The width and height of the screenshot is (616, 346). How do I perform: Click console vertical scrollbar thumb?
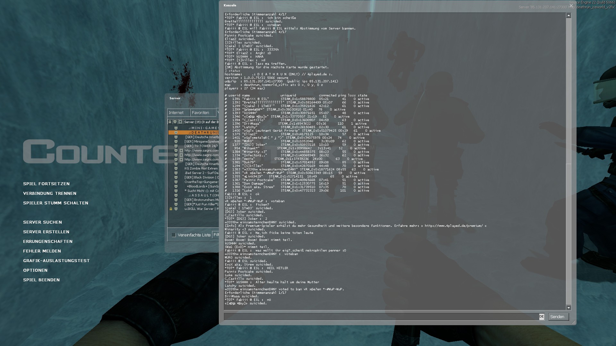569,234
